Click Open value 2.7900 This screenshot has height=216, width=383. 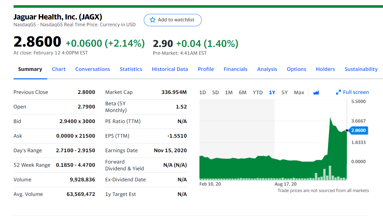point(86,107)
